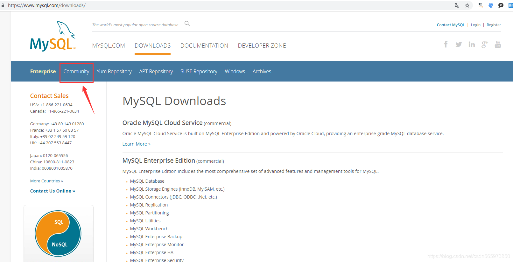Click the SQL NoSQL yin-yang graphic
The width and height of the screenshot is (513, 262).
(58, 233)
